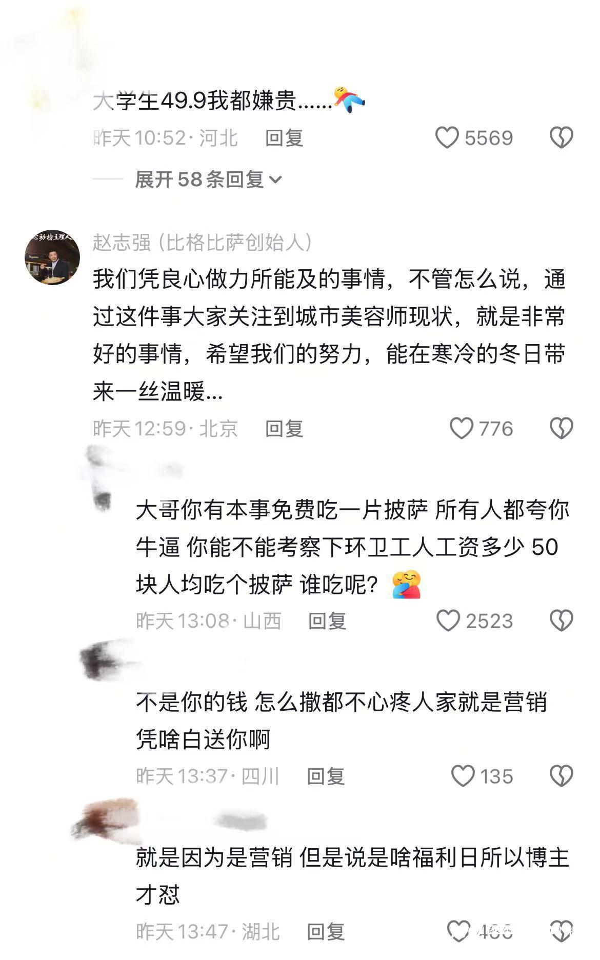Reply to the 河北 comment at 10:52
The image size is (600, 960).
284,138
